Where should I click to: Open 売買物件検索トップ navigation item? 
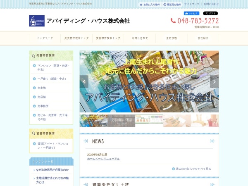pyautogui.click(x=76, y=38)
